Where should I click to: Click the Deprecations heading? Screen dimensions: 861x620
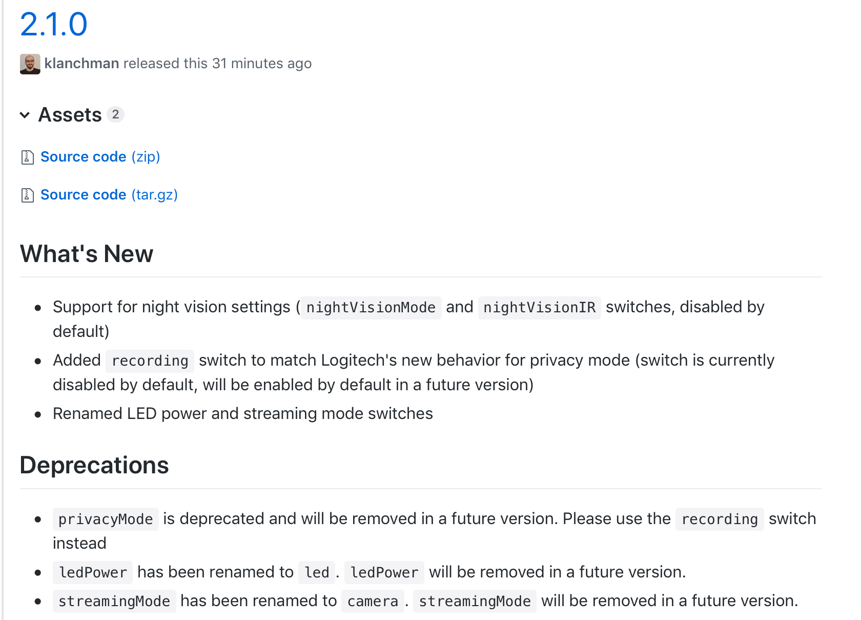click(94, 465)
